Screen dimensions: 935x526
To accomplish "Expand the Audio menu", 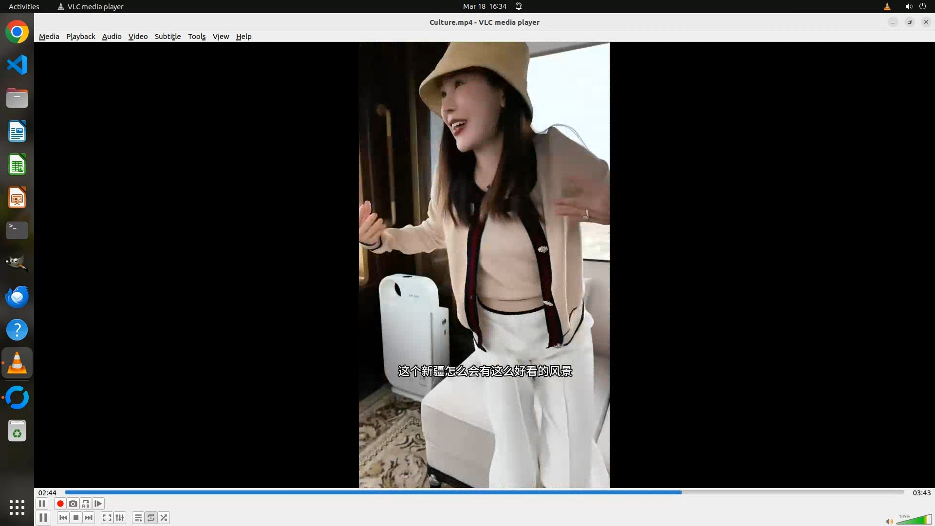I will click(x=112, y=37).
